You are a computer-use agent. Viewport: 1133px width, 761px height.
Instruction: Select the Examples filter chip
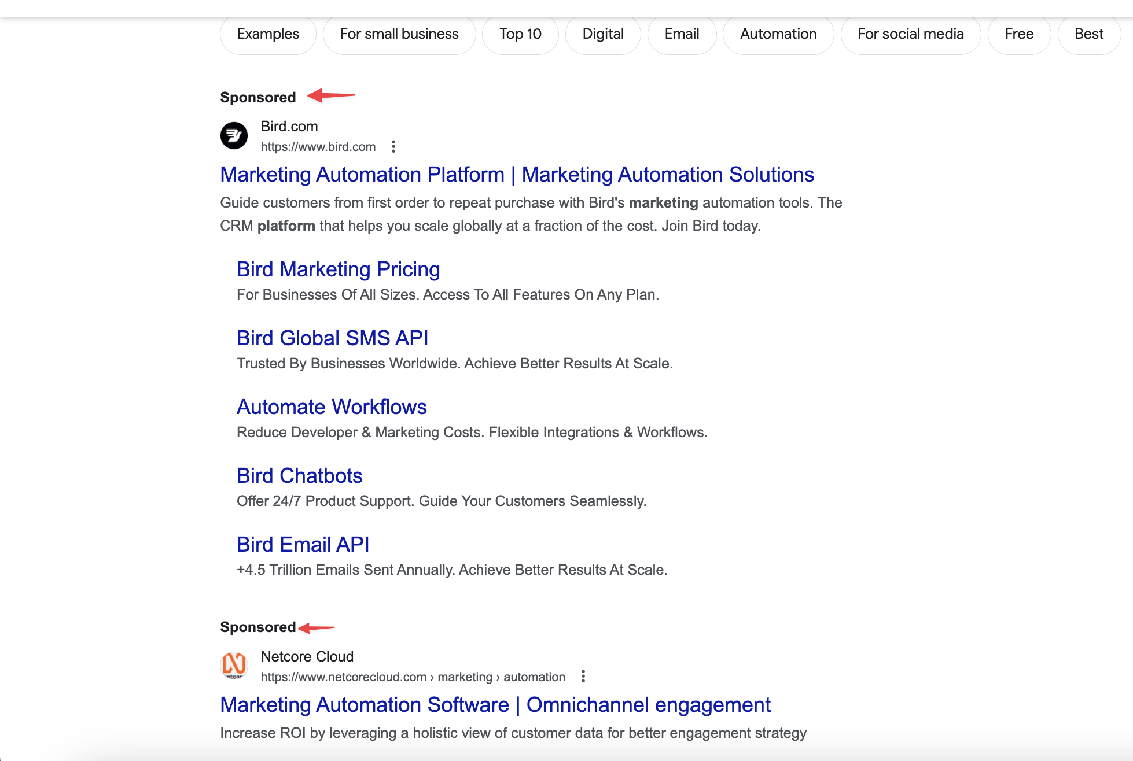(x=268, y=34)
